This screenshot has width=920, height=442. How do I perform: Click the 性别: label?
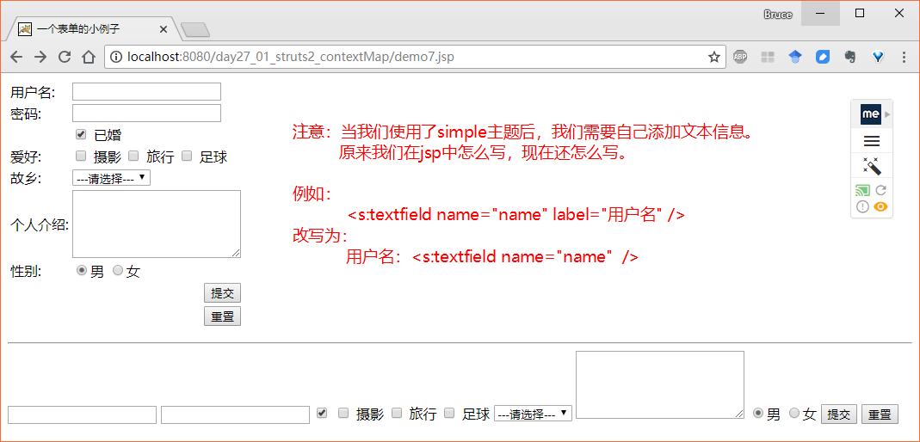point(26,271)
